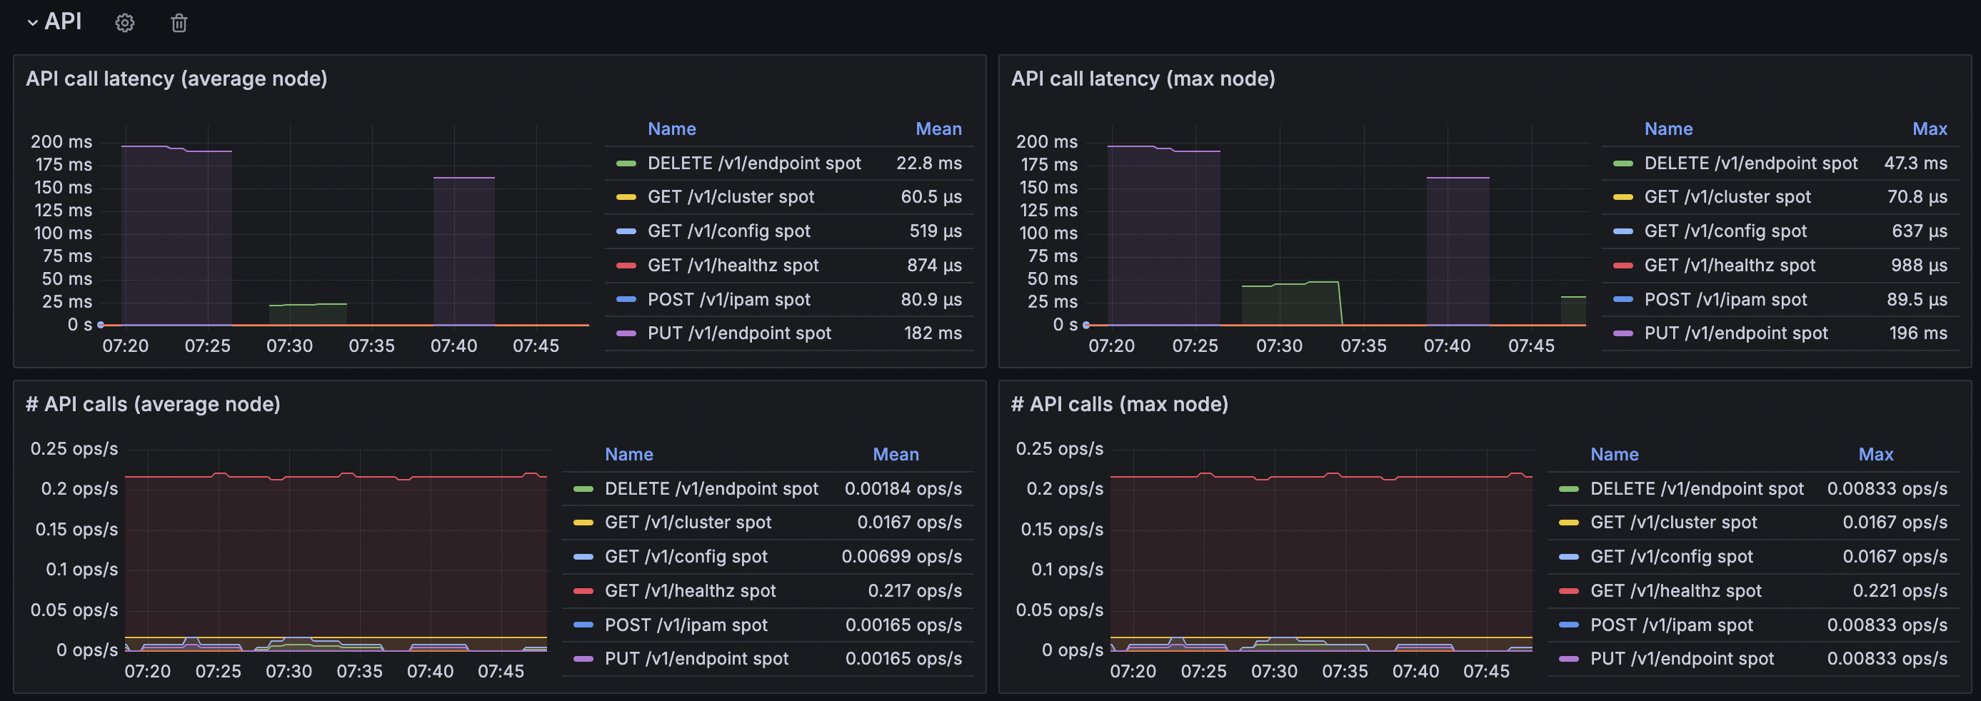1981x701 pixels.
Task: Toggle POST /v1/ipam spot series in max latency legend
Action: click(x=1725, y=300)
